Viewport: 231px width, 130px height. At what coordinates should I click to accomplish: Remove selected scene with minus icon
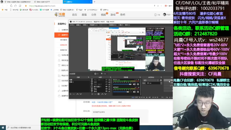(x=74, y=94)
